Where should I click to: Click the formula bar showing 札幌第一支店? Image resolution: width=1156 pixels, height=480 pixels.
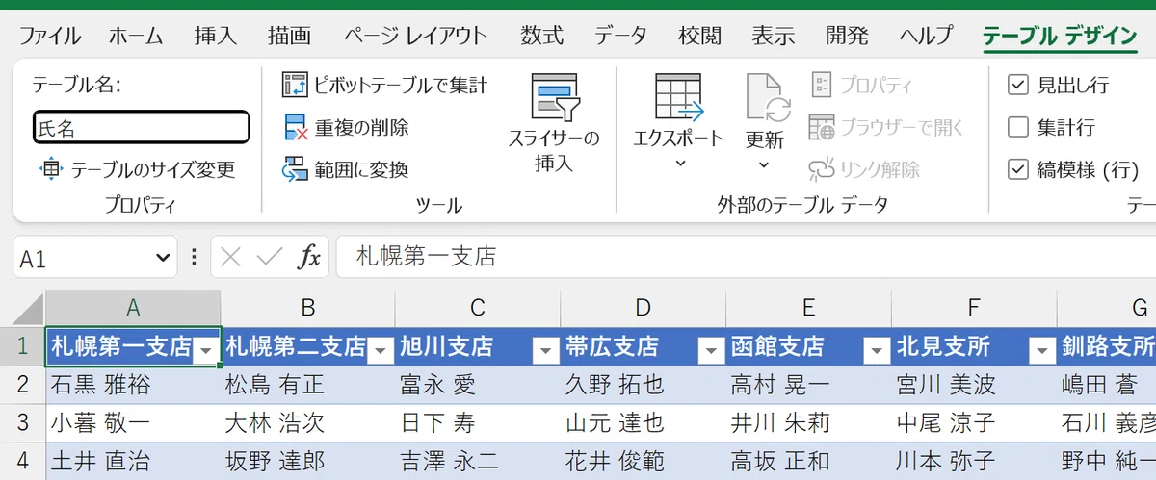pyautogui.click(x=747, y=257)
